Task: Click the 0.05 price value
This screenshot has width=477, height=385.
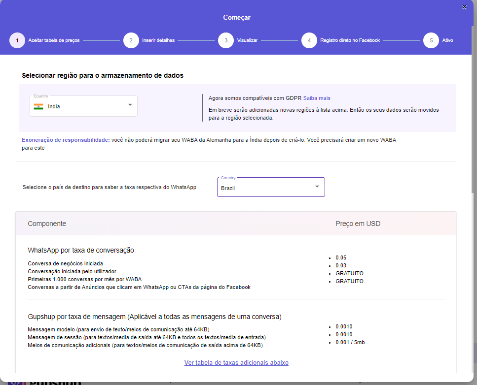Action: [x=341, y=257]
